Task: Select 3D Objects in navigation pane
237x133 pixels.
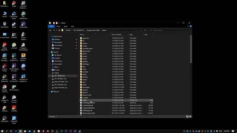Action: click(x=58, y=55)
